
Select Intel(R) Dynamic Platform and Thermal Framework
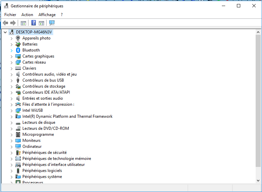click(67, 116)
